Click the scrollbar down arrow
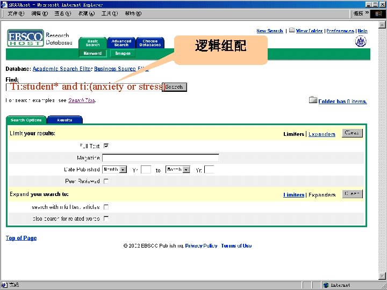This screenshot has height=290, width=387. click(382, 275)
